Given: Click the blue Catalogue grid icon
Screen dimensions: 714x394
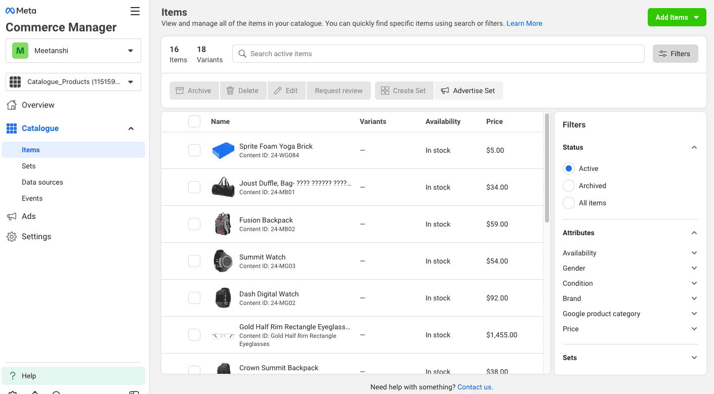Looking at the screenshot, I should 12,128.
